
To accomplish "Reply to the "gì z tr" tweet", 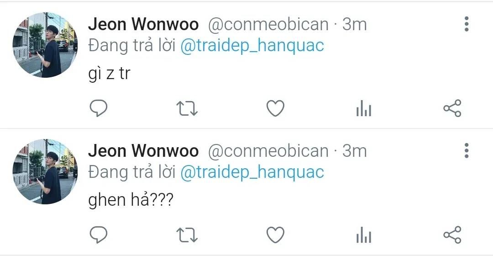I will click(x=99, y=108).
